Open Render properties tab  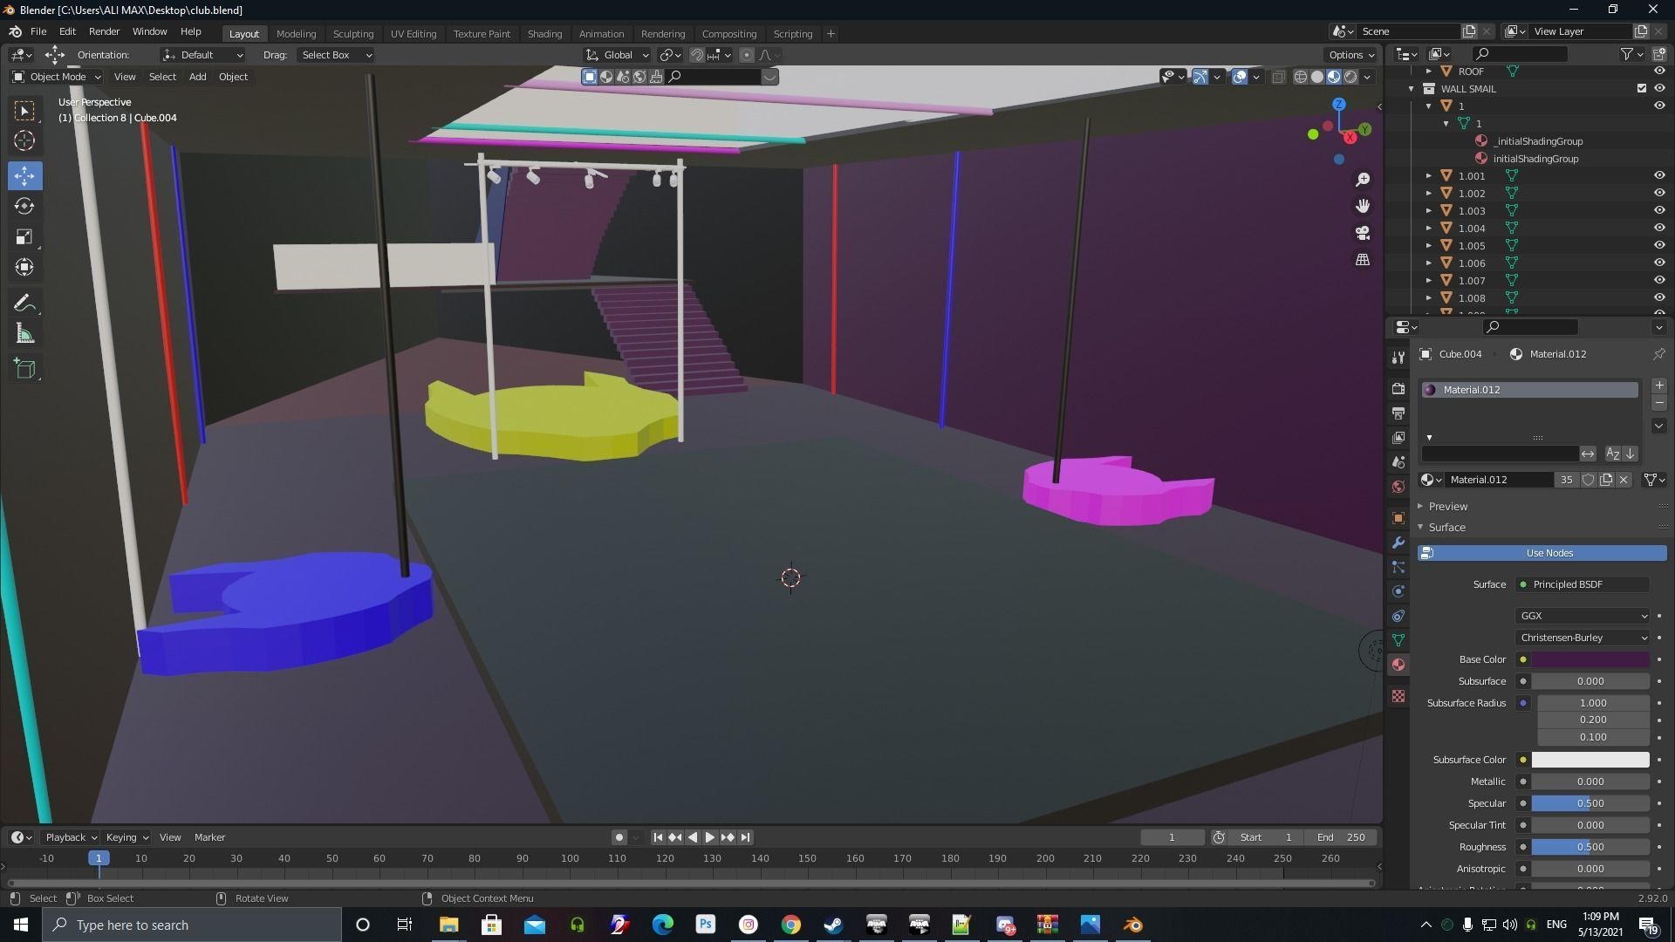click(x=1398, y=388)
